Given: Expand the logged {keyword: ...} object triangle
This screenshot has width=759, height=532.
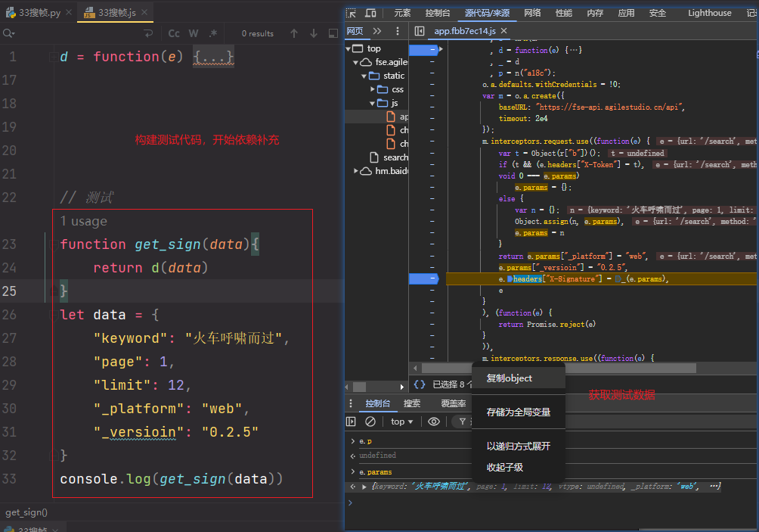Looking at the screenshot, I should click(364, 487).
